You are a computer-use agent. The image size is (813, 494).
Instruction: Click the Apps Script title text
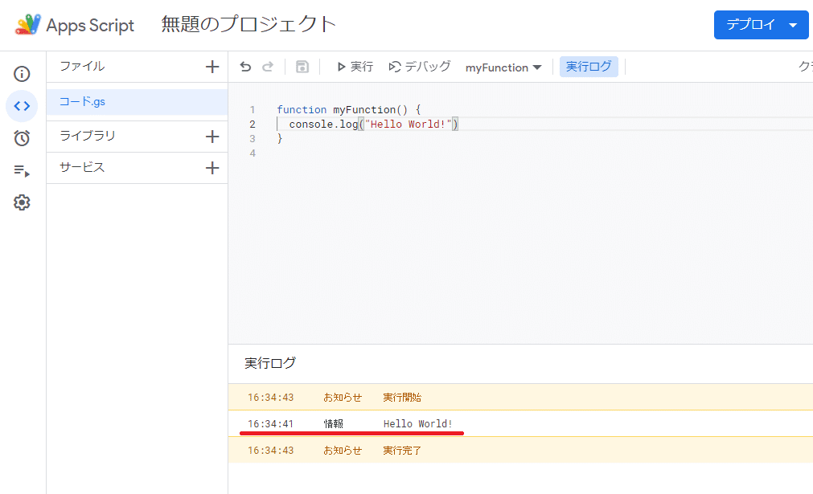point(90,25)
